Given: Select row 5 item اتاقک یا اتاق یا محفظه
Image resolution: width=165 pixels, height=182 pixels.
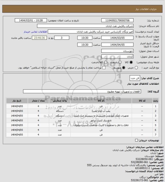Looking at the screenshot, I should [101, 125].
